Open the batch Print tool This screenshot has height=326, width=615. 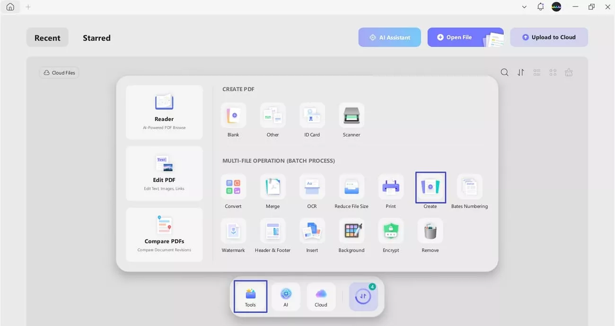coord(391,187)
